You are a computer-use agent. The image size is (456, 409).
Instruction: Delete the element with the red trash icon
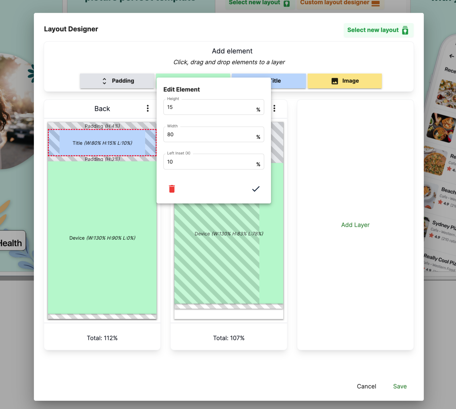click(x=172, y=188)
